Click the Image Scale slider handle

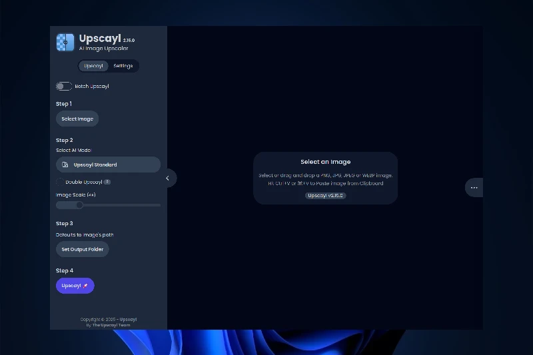pyautogui.click(x=79, y=205)
